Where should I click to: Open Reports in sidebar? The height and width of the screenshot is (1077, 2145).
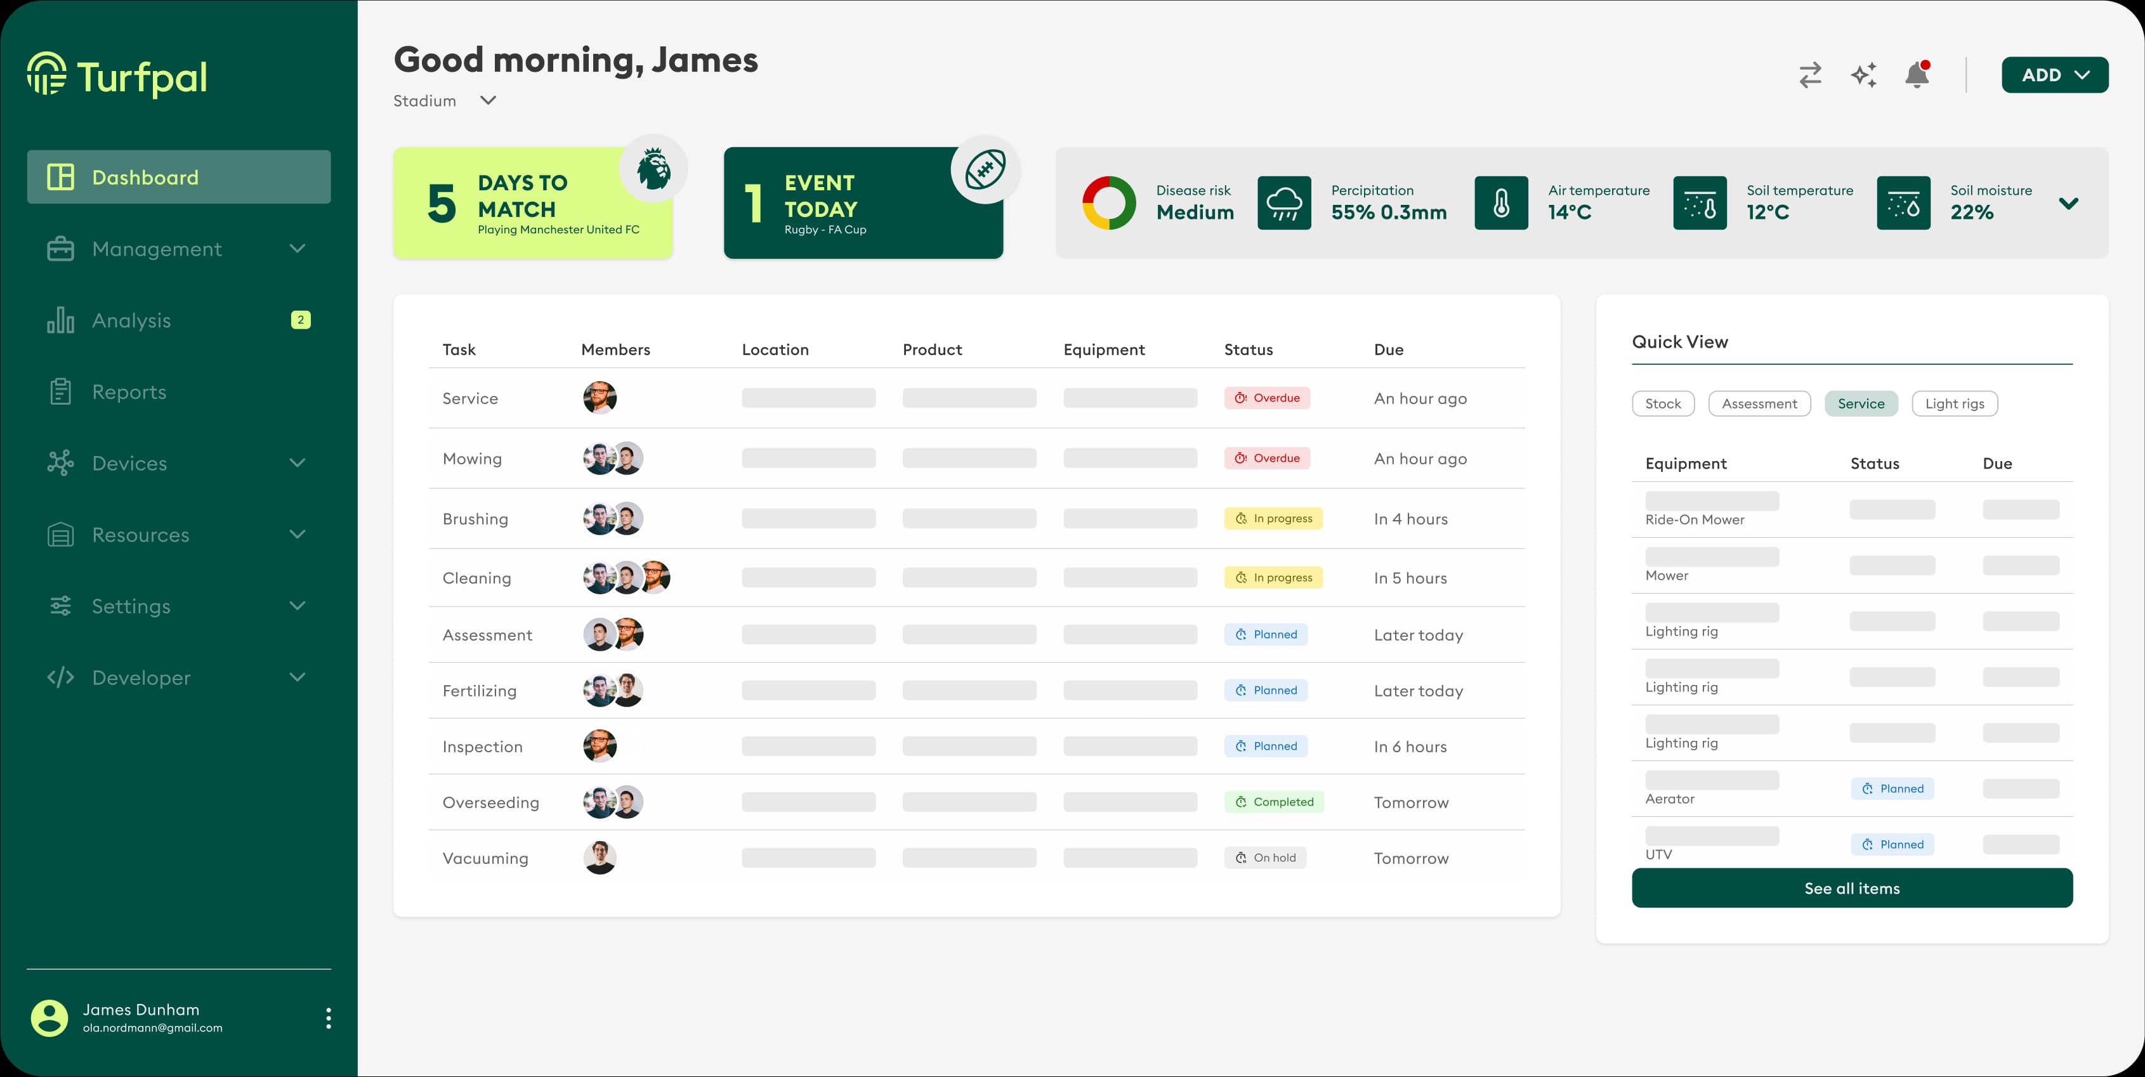(x=179, y=391)
